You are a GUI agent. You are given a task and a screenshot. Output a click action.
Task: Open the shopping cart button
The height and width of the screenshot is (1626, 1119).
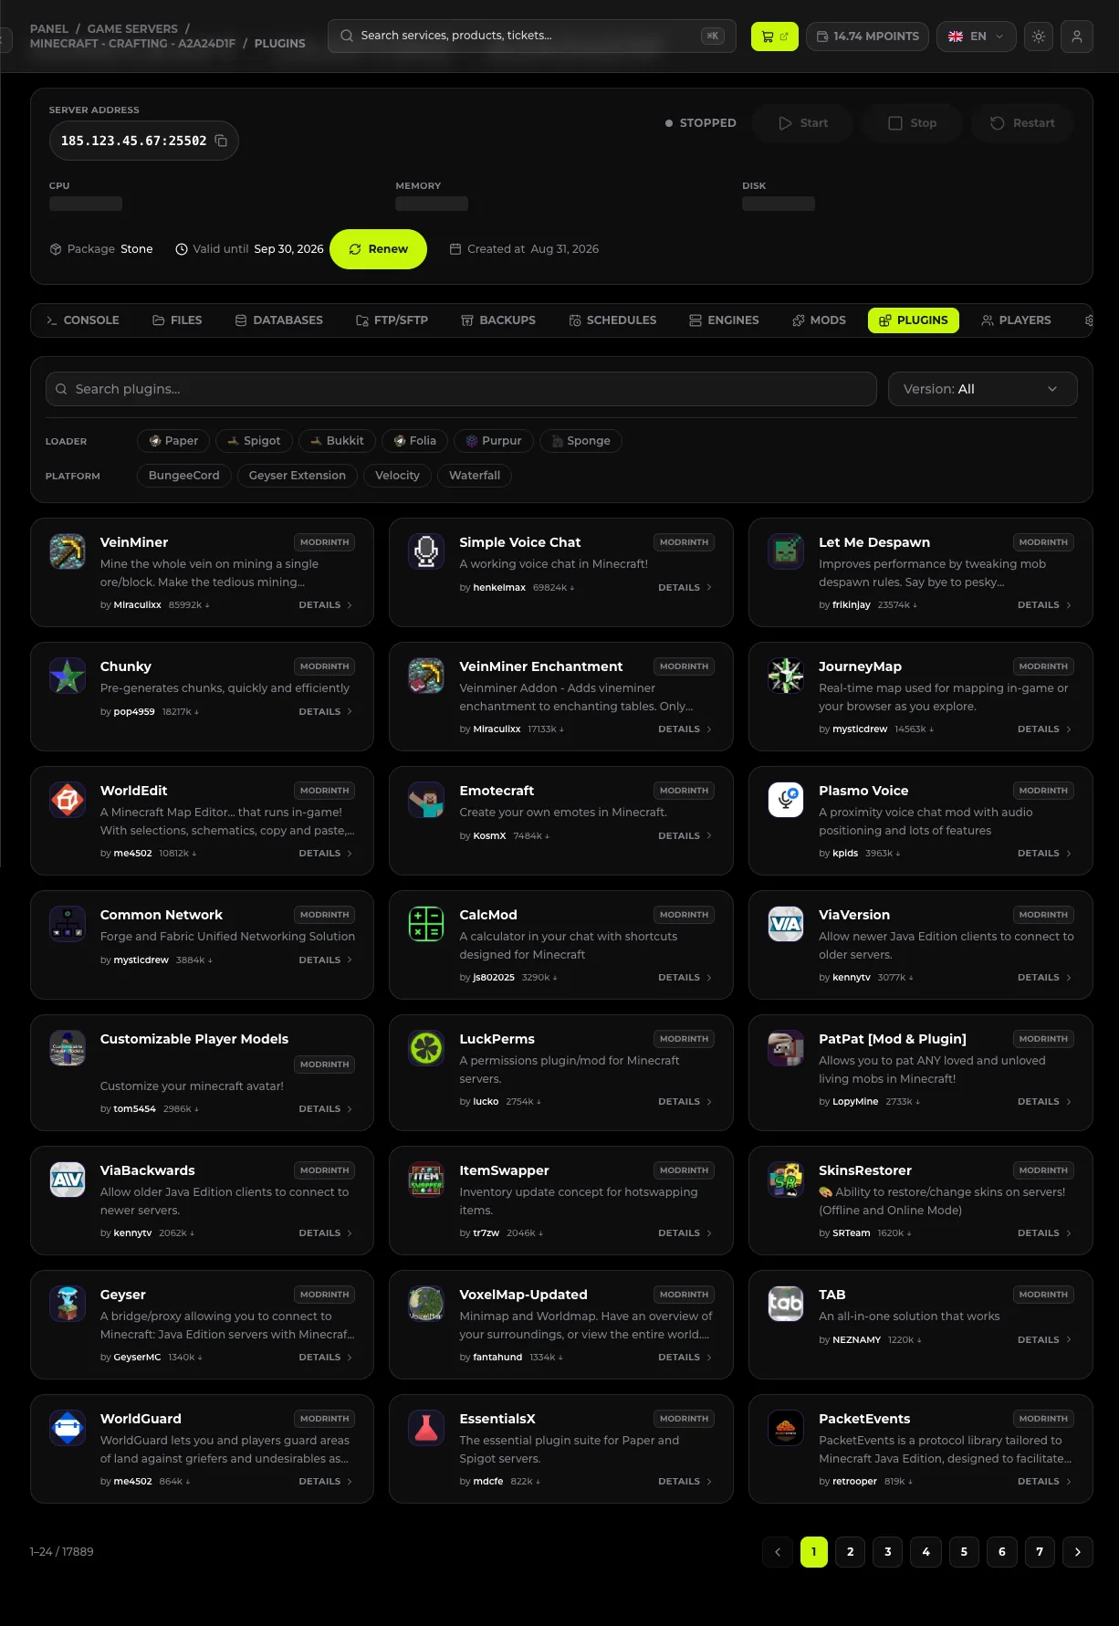(775, 37)
